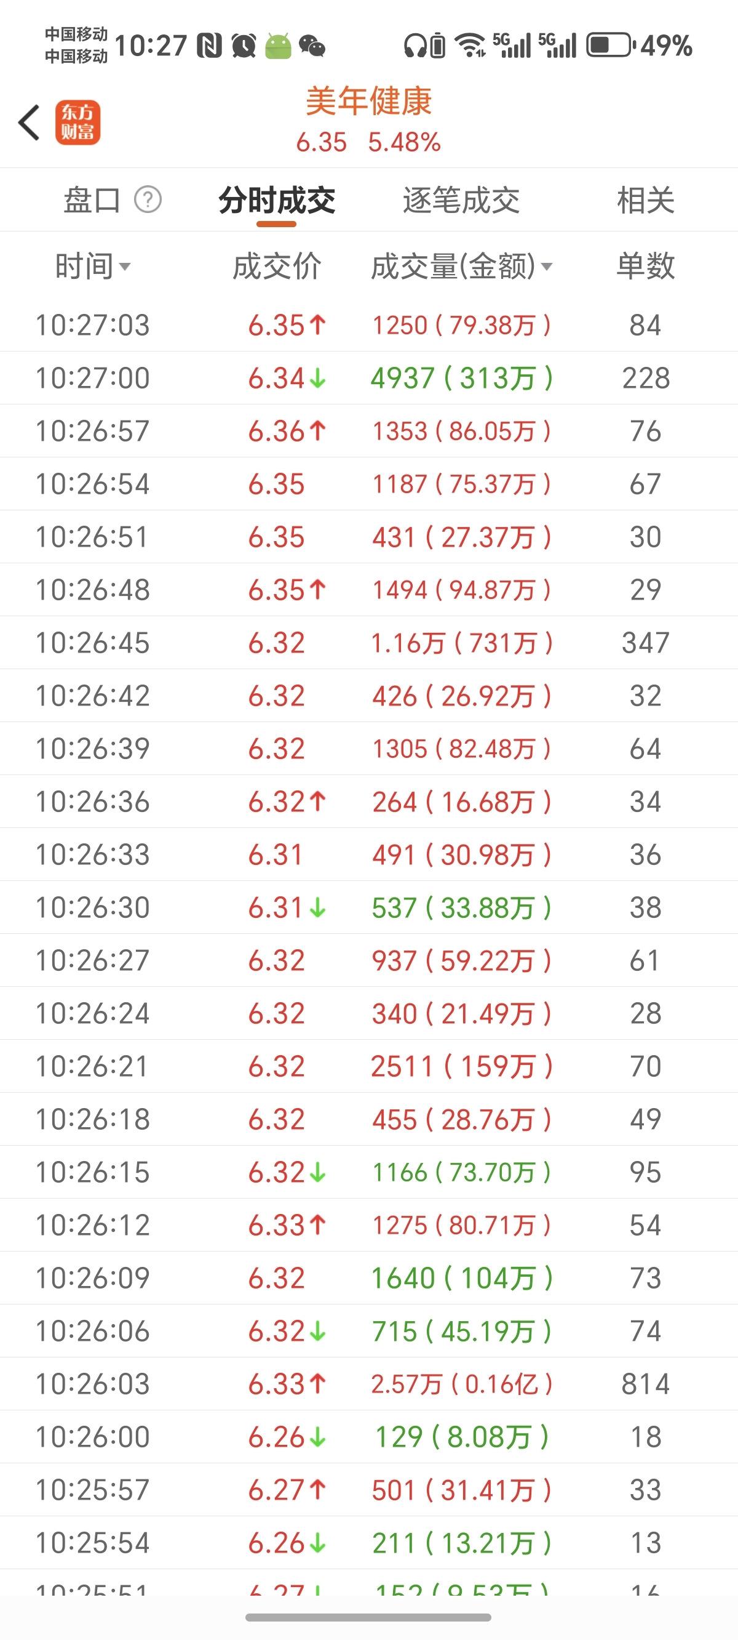Tap the 单数 column header
This screenshot has height=1640, width=738.
pos(645,266)
